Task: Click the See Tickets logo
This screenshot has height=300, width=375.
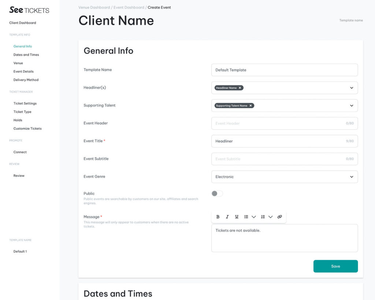Action: coord(29,10)
